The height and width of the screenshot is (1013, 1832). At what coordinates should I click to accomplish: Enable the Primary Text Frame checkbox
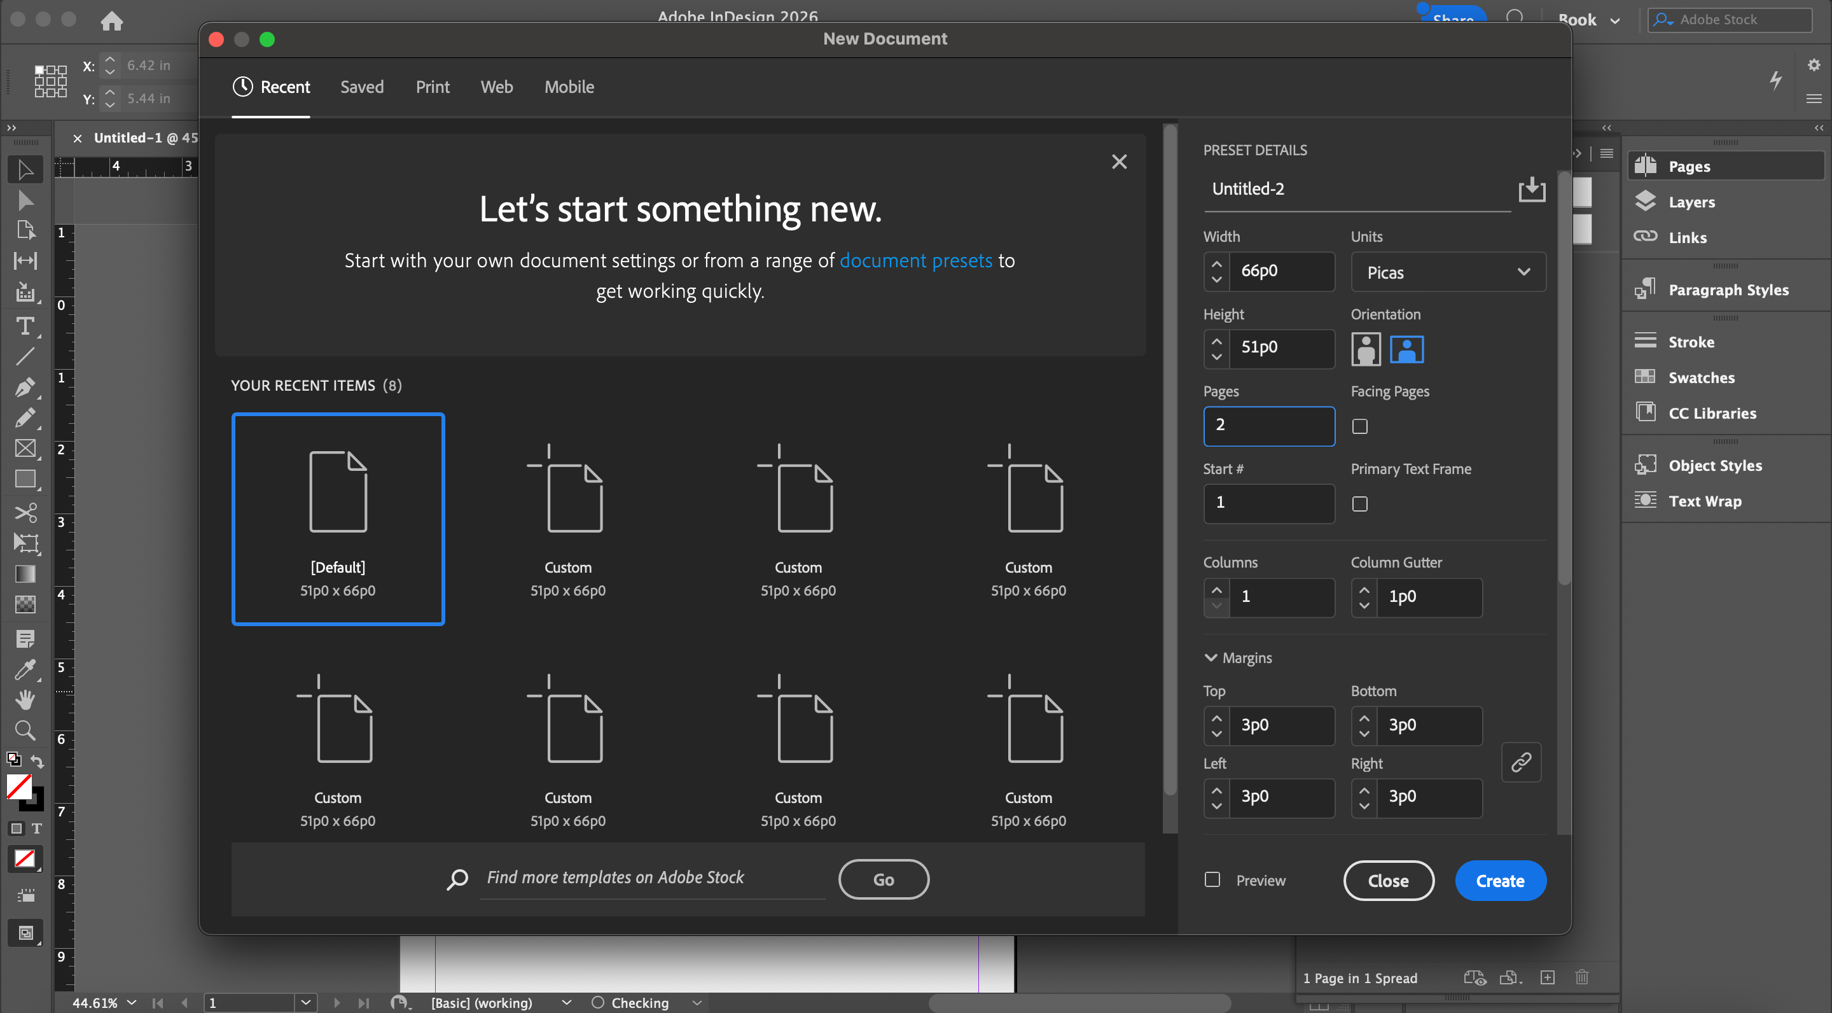click(x=1360, y=505)
